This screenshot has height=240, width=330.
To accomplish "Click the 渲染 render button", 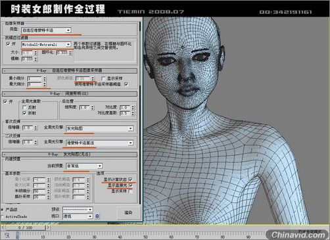I will click(128, 212).
